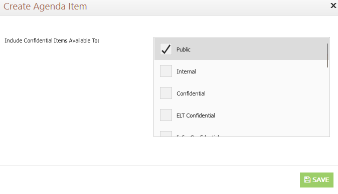Check the ELT Confidential checkbox

(x=166, y=115)
